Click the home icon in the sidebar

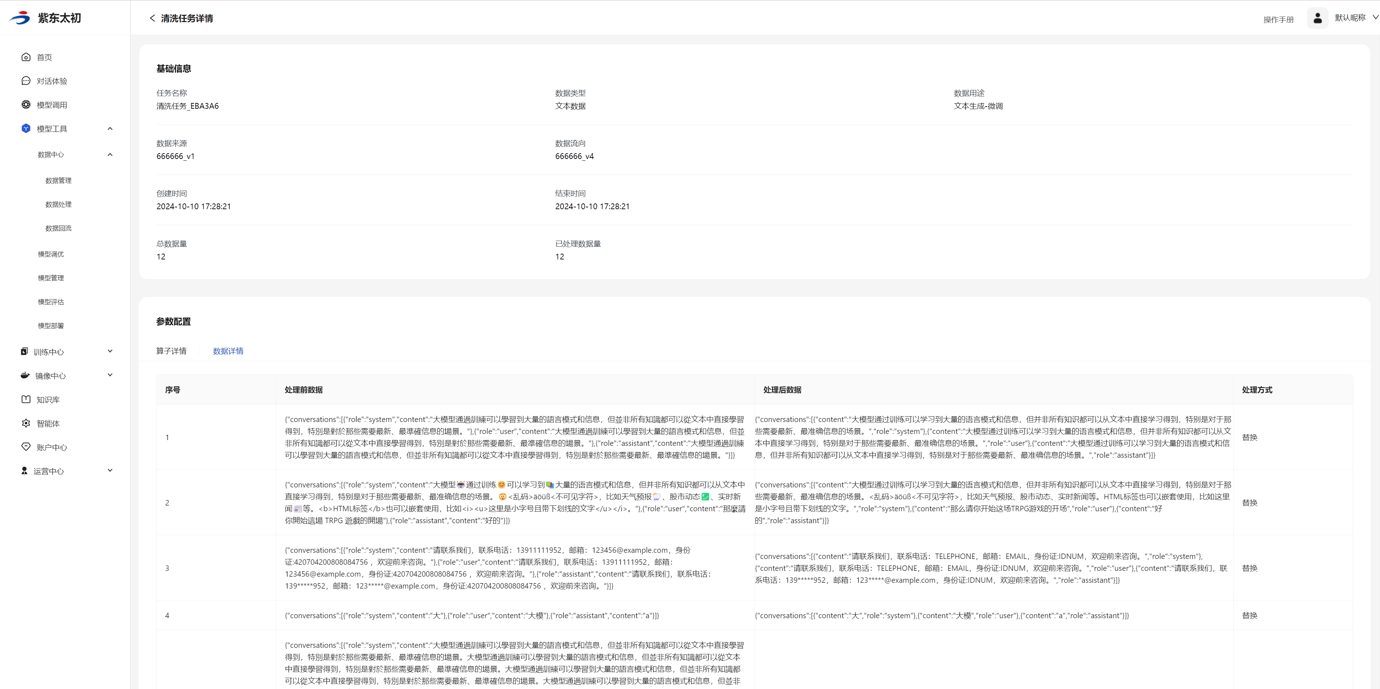26,57
